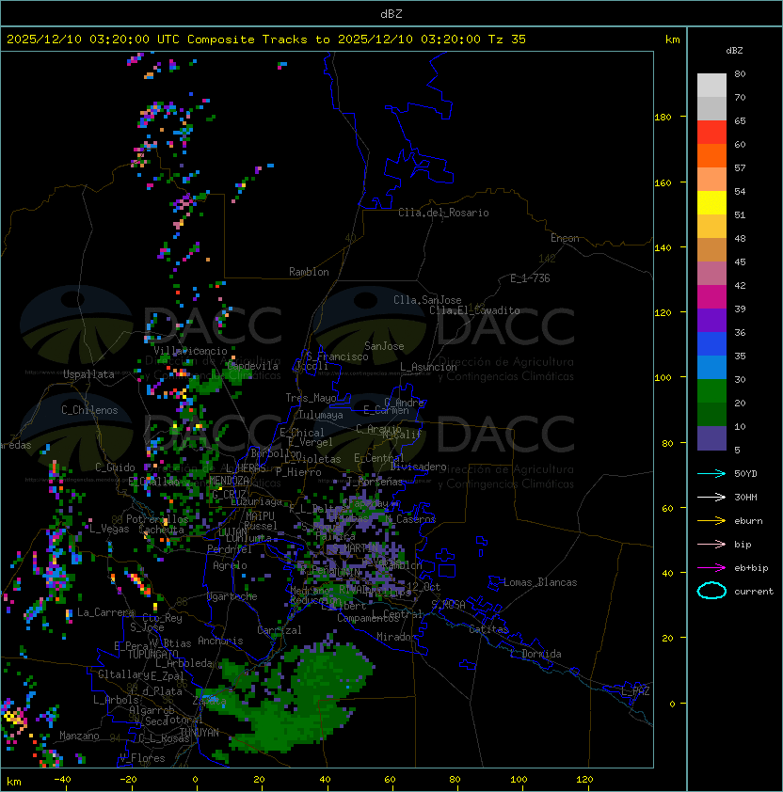Click the C_Guido map label
Image resolution: width=783 pixels, height=792 pixels.
tap(115, 467)
